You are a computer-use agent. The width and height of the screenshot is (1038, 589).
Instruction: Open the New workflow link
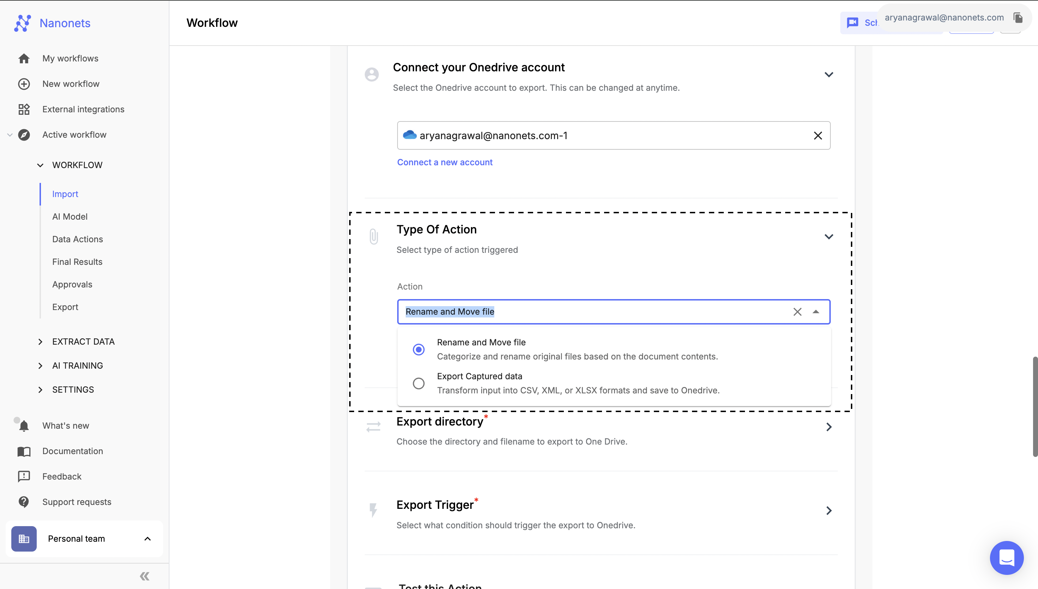pyautogui.click(x=71, y=84)
